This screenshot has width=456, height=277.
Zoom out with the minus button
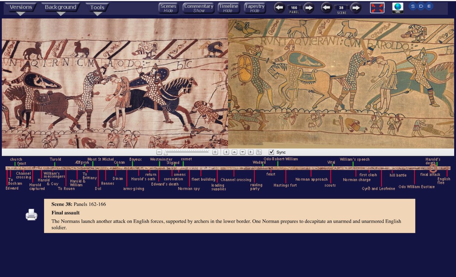click(159, 152)
